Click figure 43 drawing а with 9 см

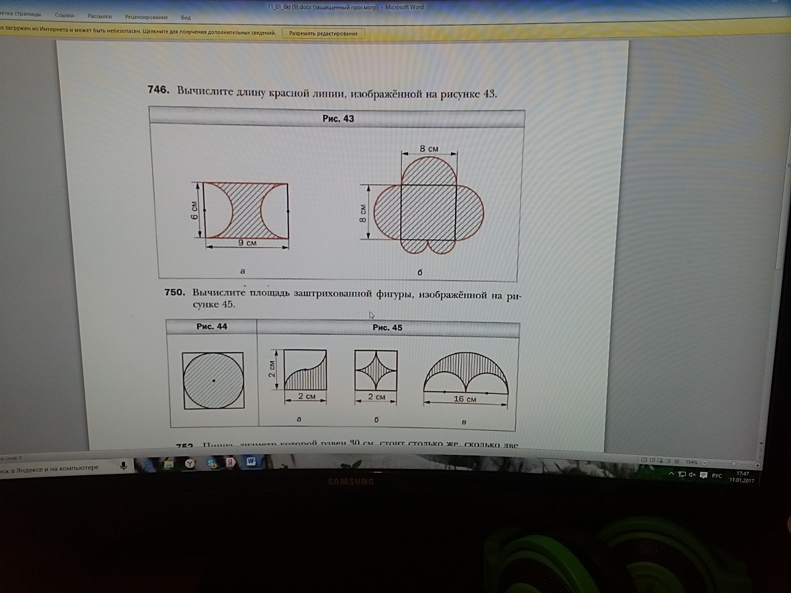point(241,215)
